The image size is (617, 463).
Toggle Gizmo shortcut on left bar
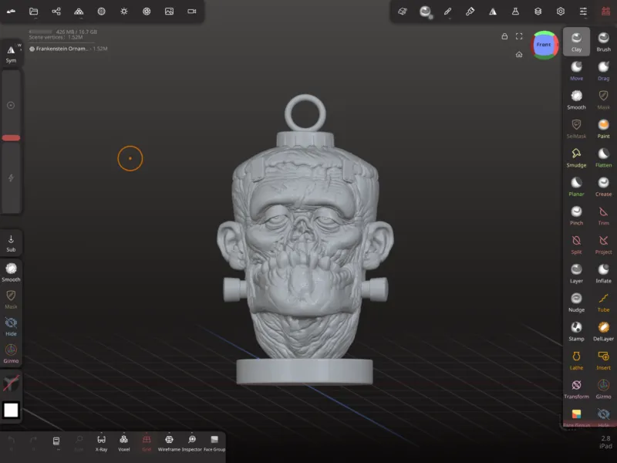point(11,353)
